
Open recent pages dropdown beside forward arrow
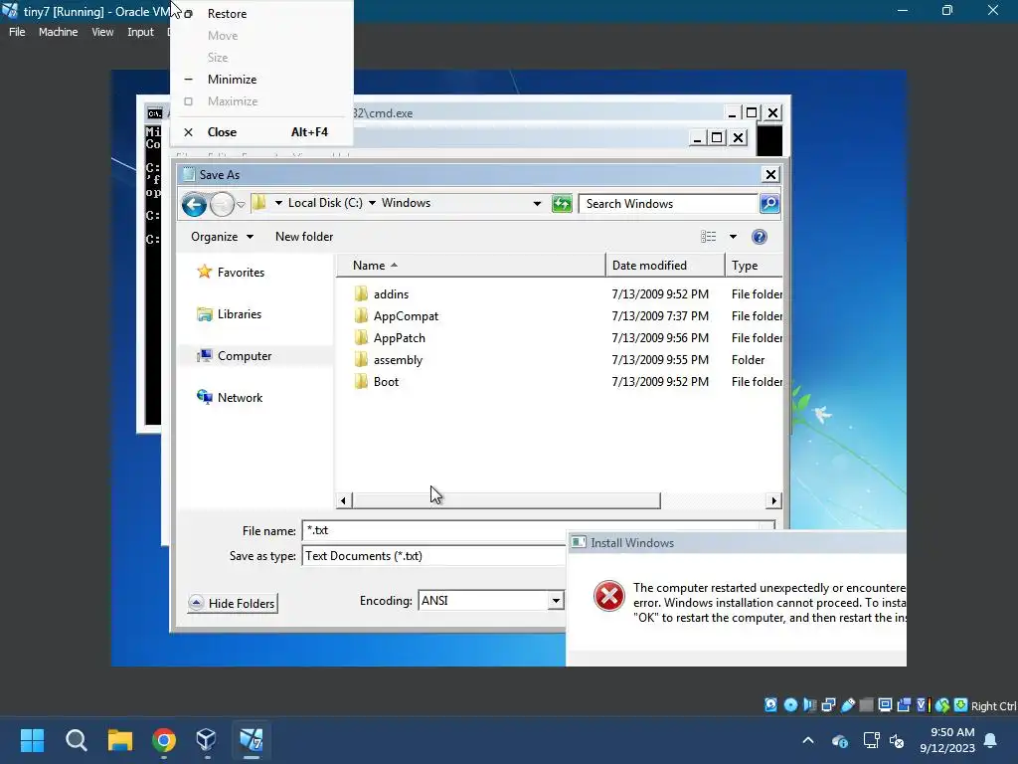tap(241, 205)
